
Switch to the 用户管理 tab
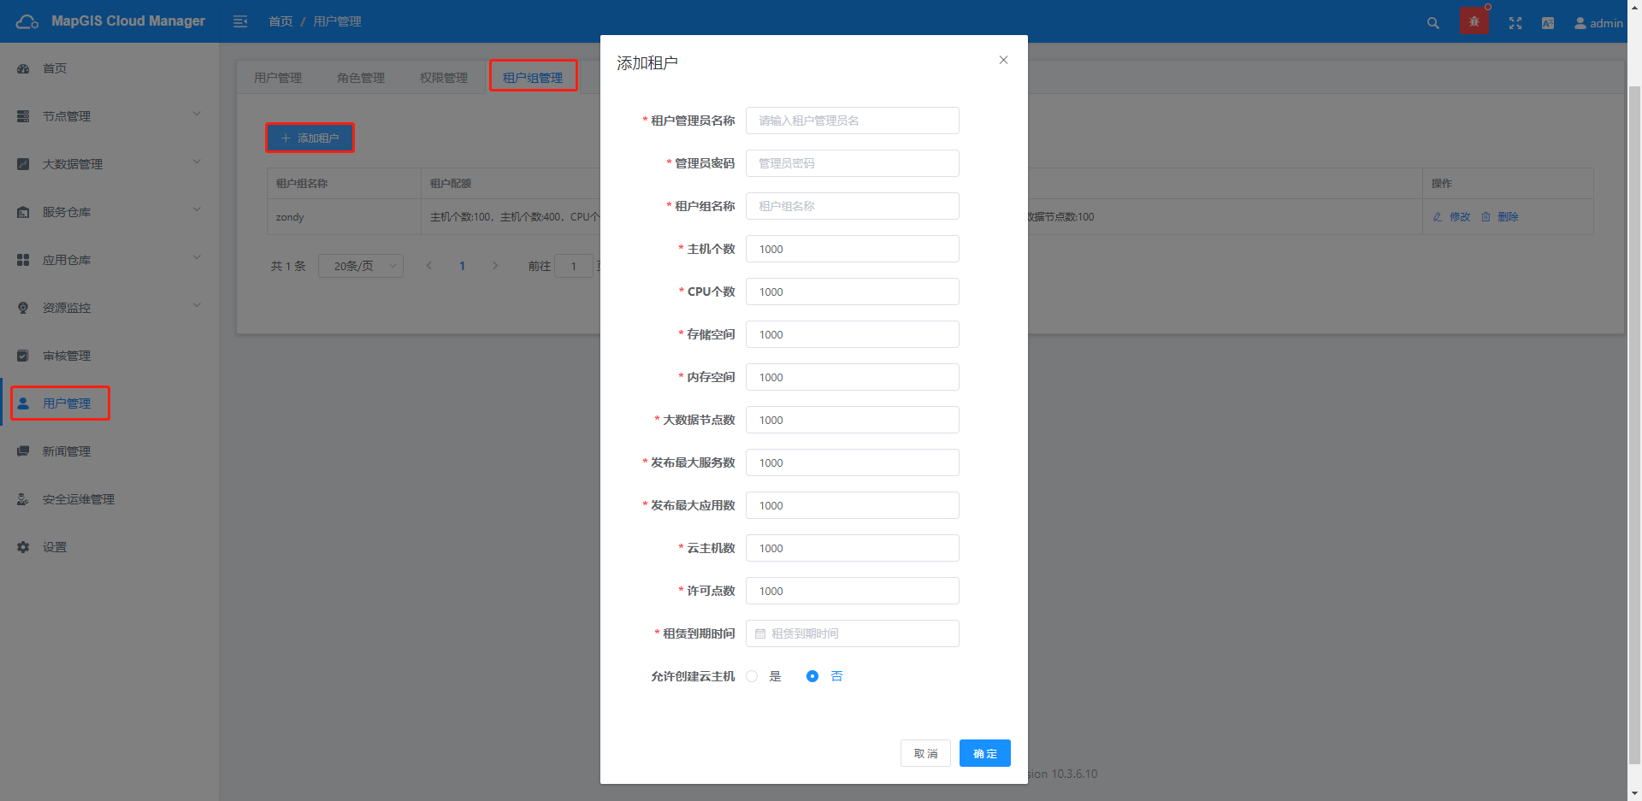(x=278, y=78)
